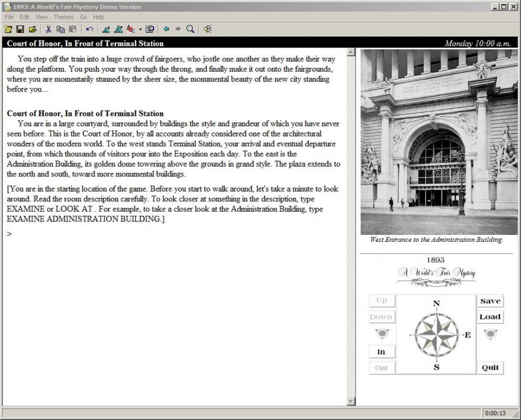Click the Copy toolbar icon
521x420 pixels.
pos(60,30)
